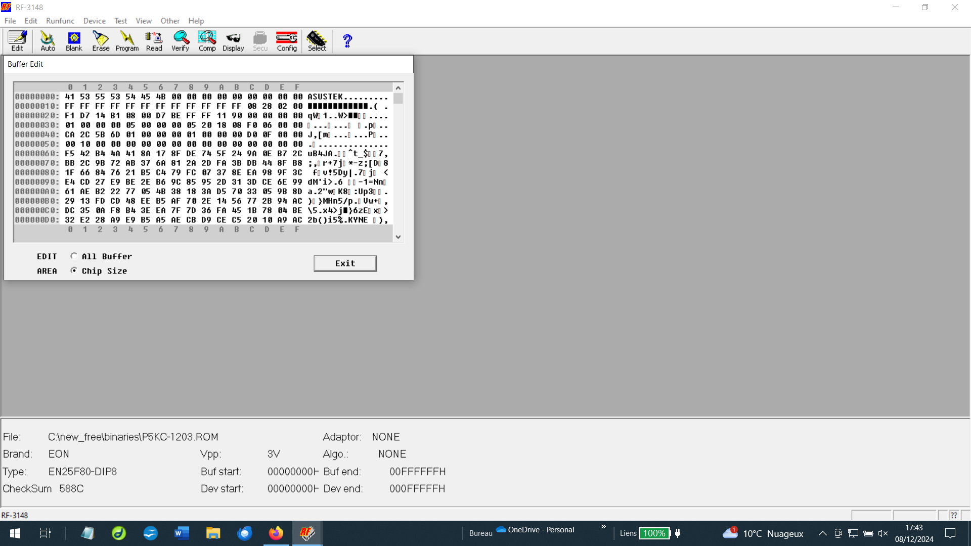Open the Select device tool
971x548 pixels.
coord(317,41)
